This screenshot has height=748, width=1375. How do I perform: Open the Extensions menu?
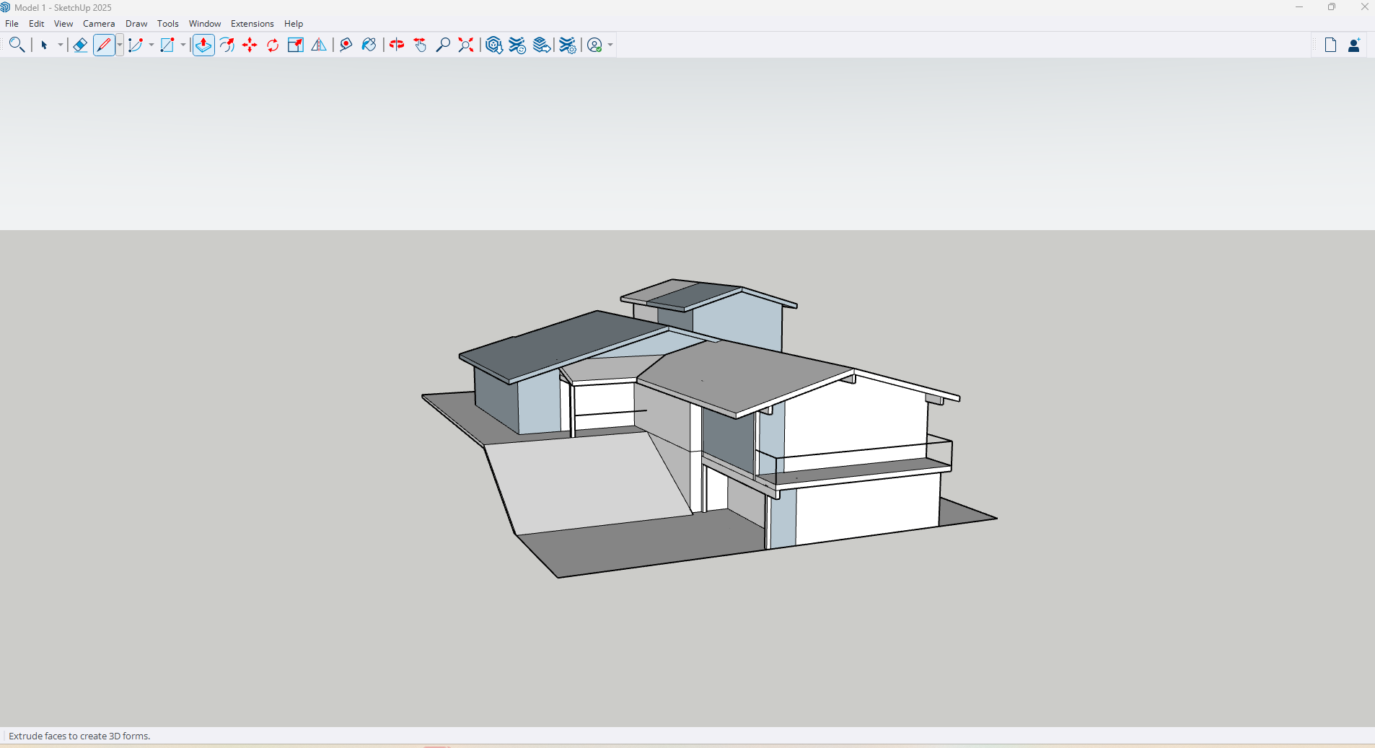(x=252, y=24)
